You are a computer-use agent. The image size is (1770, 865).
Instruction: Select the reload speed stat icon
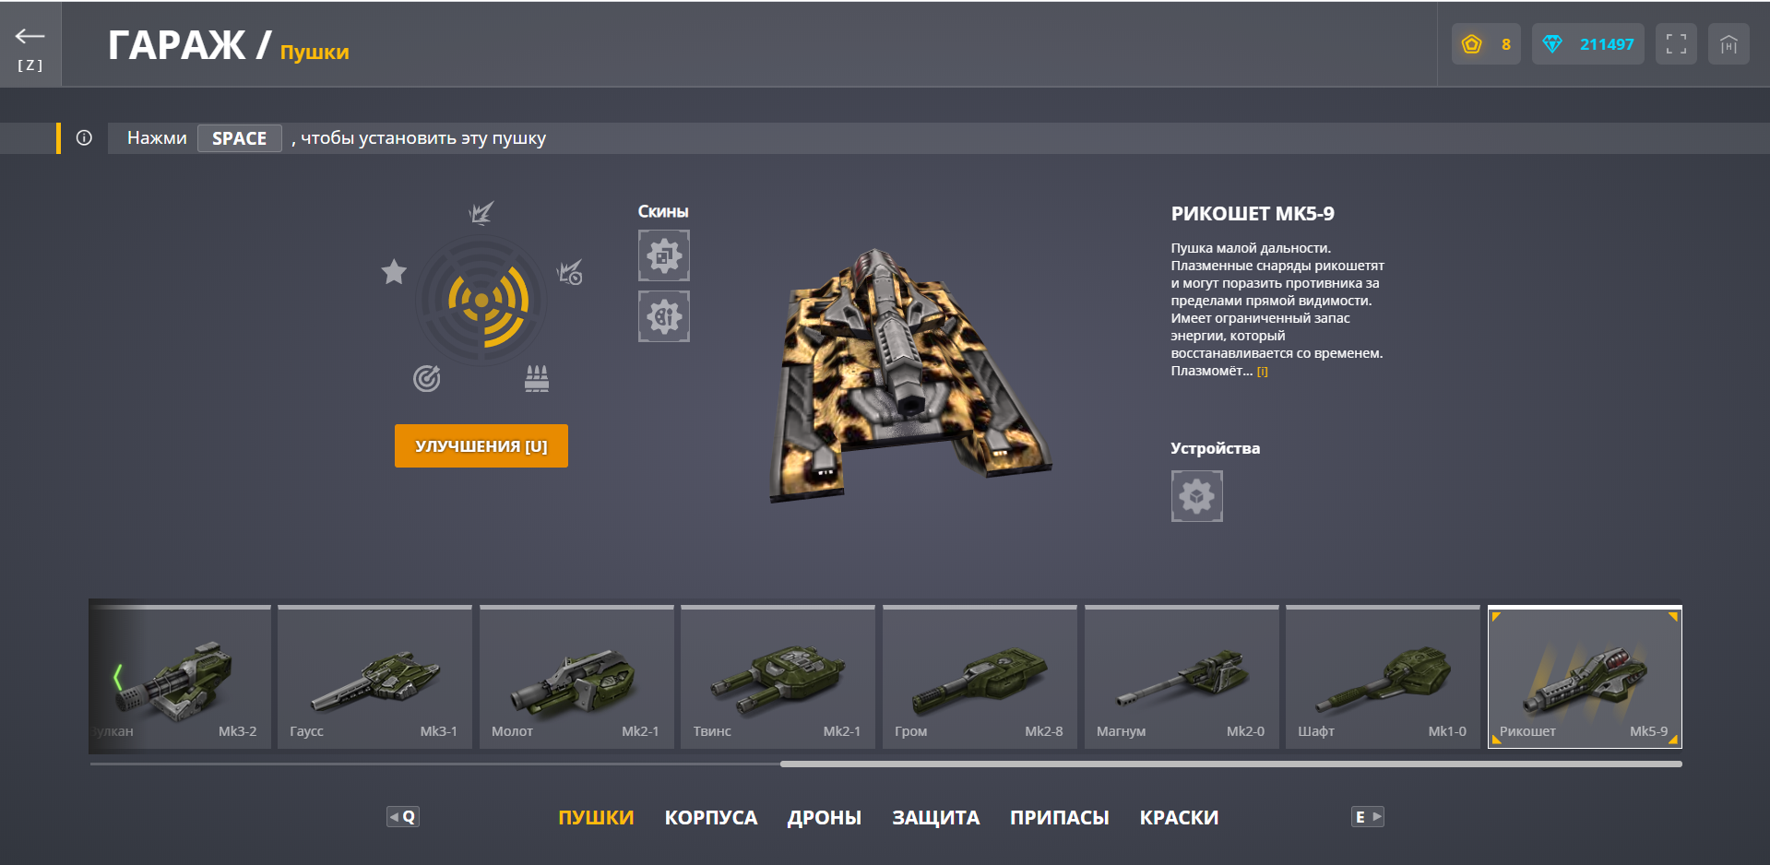tap(570, 272)
